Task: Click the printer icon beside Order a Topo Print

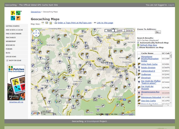Action: click(x=56, y=23)
